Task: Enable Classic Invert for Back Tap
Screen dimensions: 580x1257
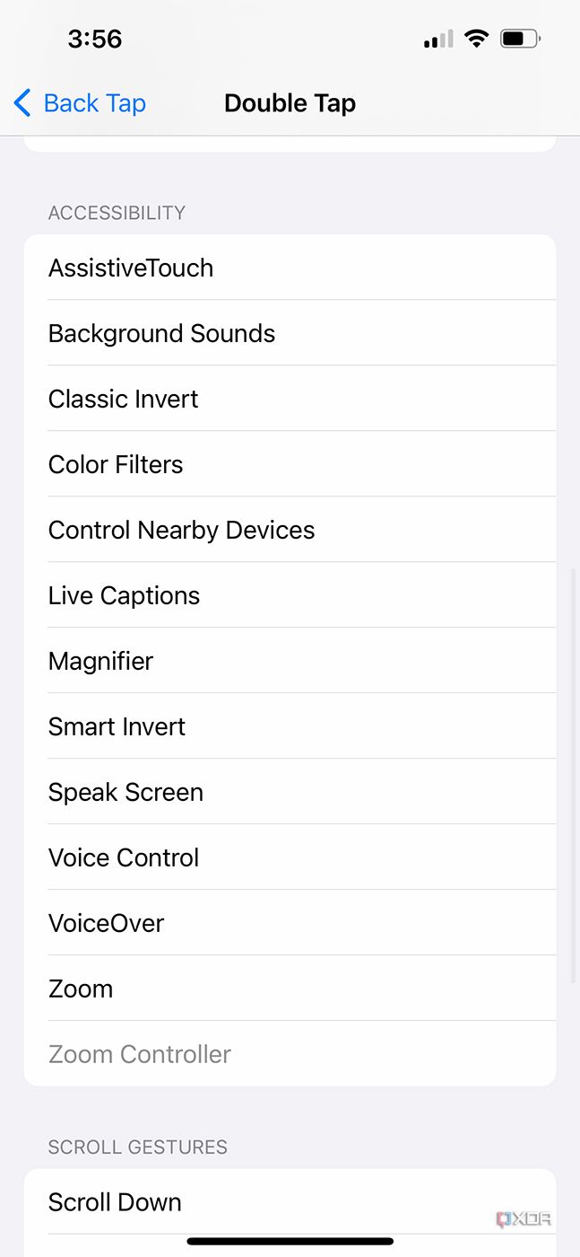Action: [123, 399]
